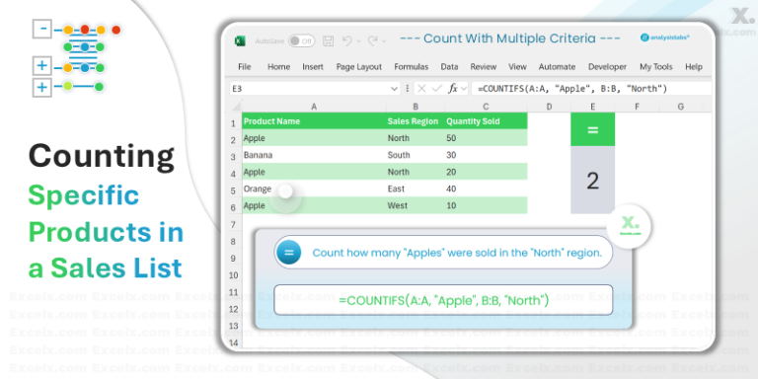Click the Redo arrow icon
Viewport: 758px width, 379px height.
pyautogui.click(x=372, y=40)
